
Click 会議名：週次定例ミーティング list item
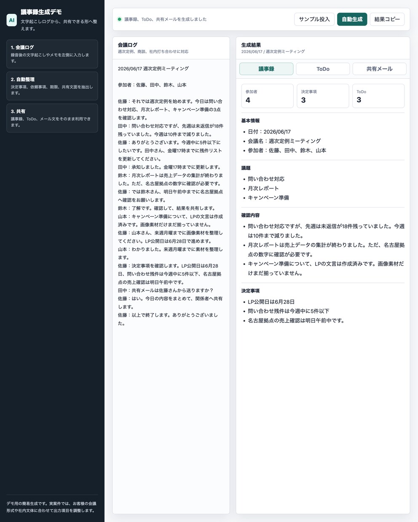(284, 141)
